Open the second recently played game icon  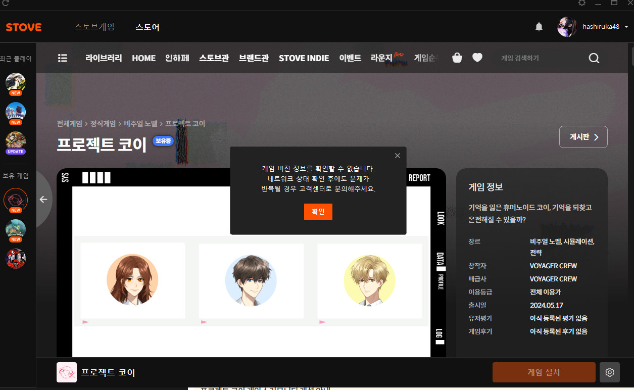(16, 112)
